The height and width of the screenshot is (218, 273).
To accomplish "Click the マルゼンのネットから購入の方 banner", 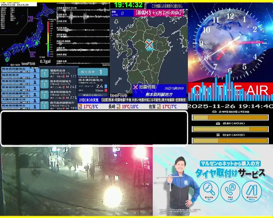I will (230, 163).
